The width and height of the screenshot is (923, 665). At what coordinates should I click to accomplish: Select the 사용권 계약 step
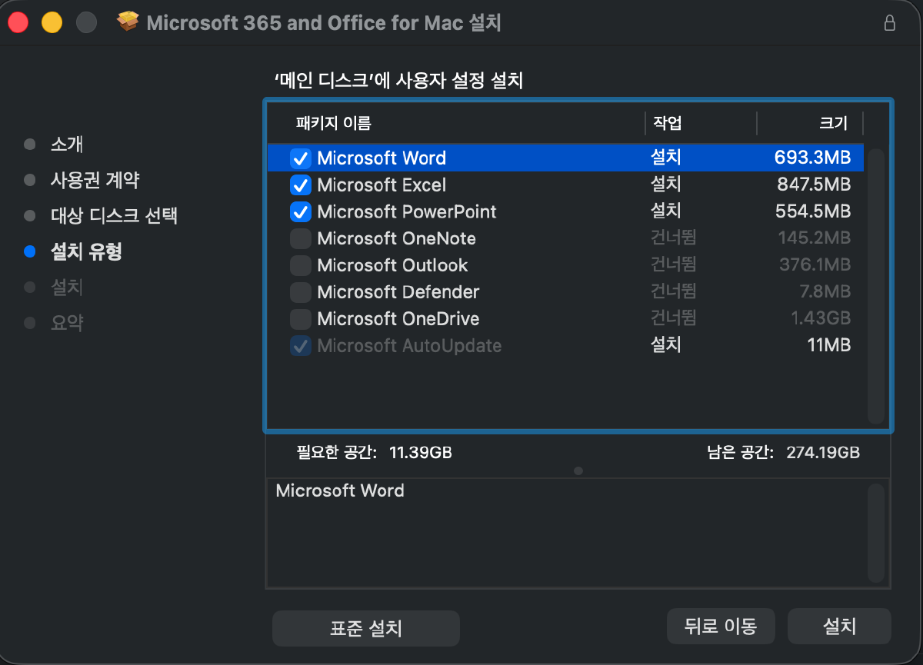click(x=95, y=180)
